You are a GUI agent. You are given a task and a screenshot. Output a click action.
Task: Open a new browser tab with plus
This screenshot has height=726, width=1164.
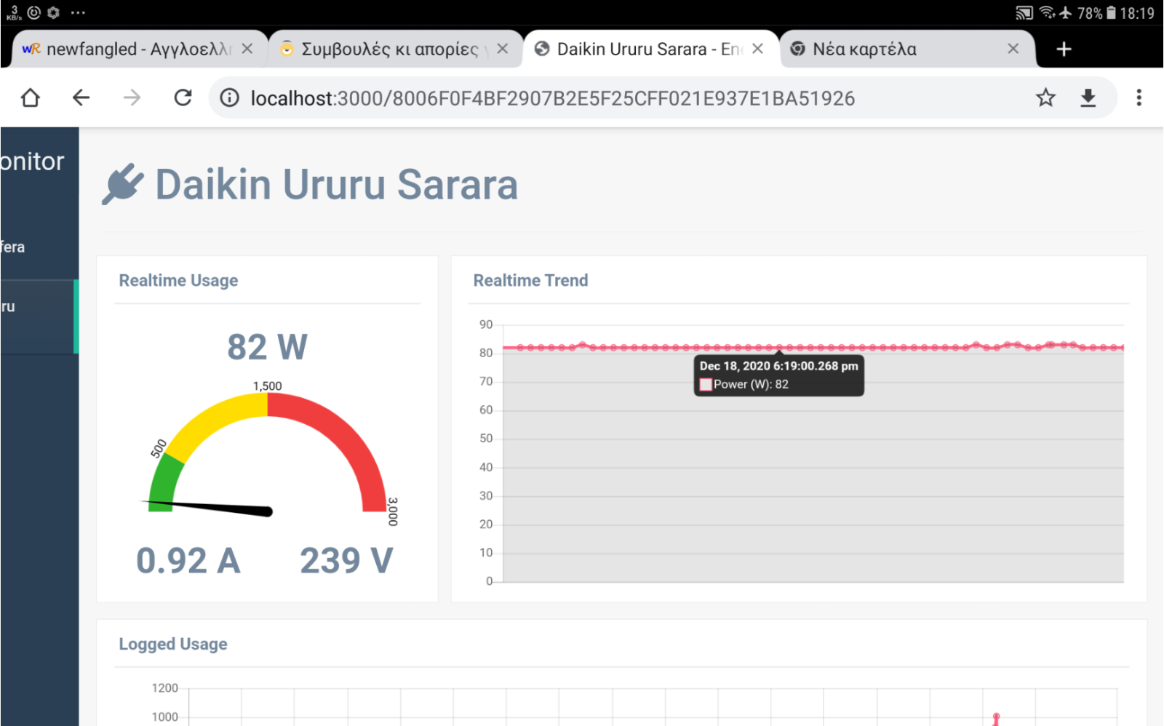(x=1064, y=49)
